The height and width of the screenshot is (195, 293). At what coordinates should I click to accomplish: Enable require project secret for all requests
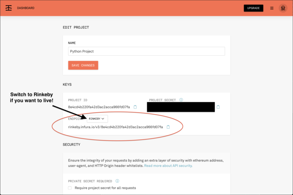[x=70, y=188]
